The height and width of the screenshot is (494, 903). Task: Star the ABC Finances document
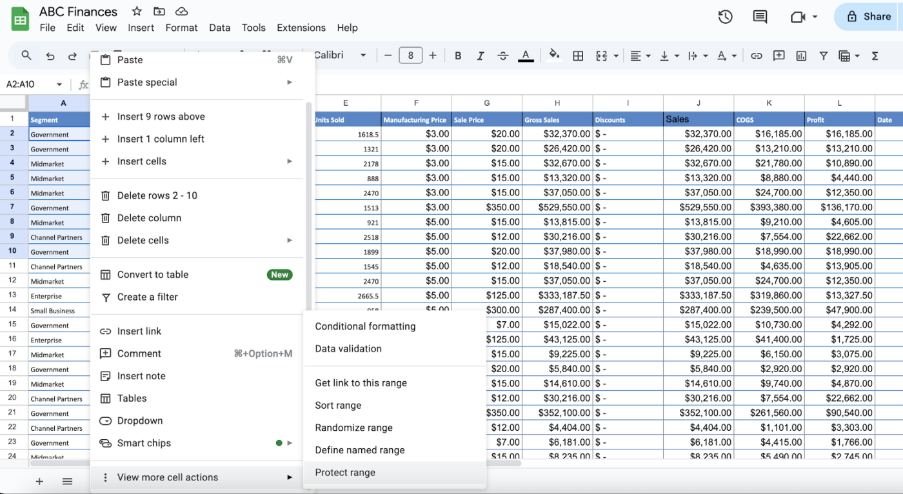pyautogui.click(x=137, y=12)
